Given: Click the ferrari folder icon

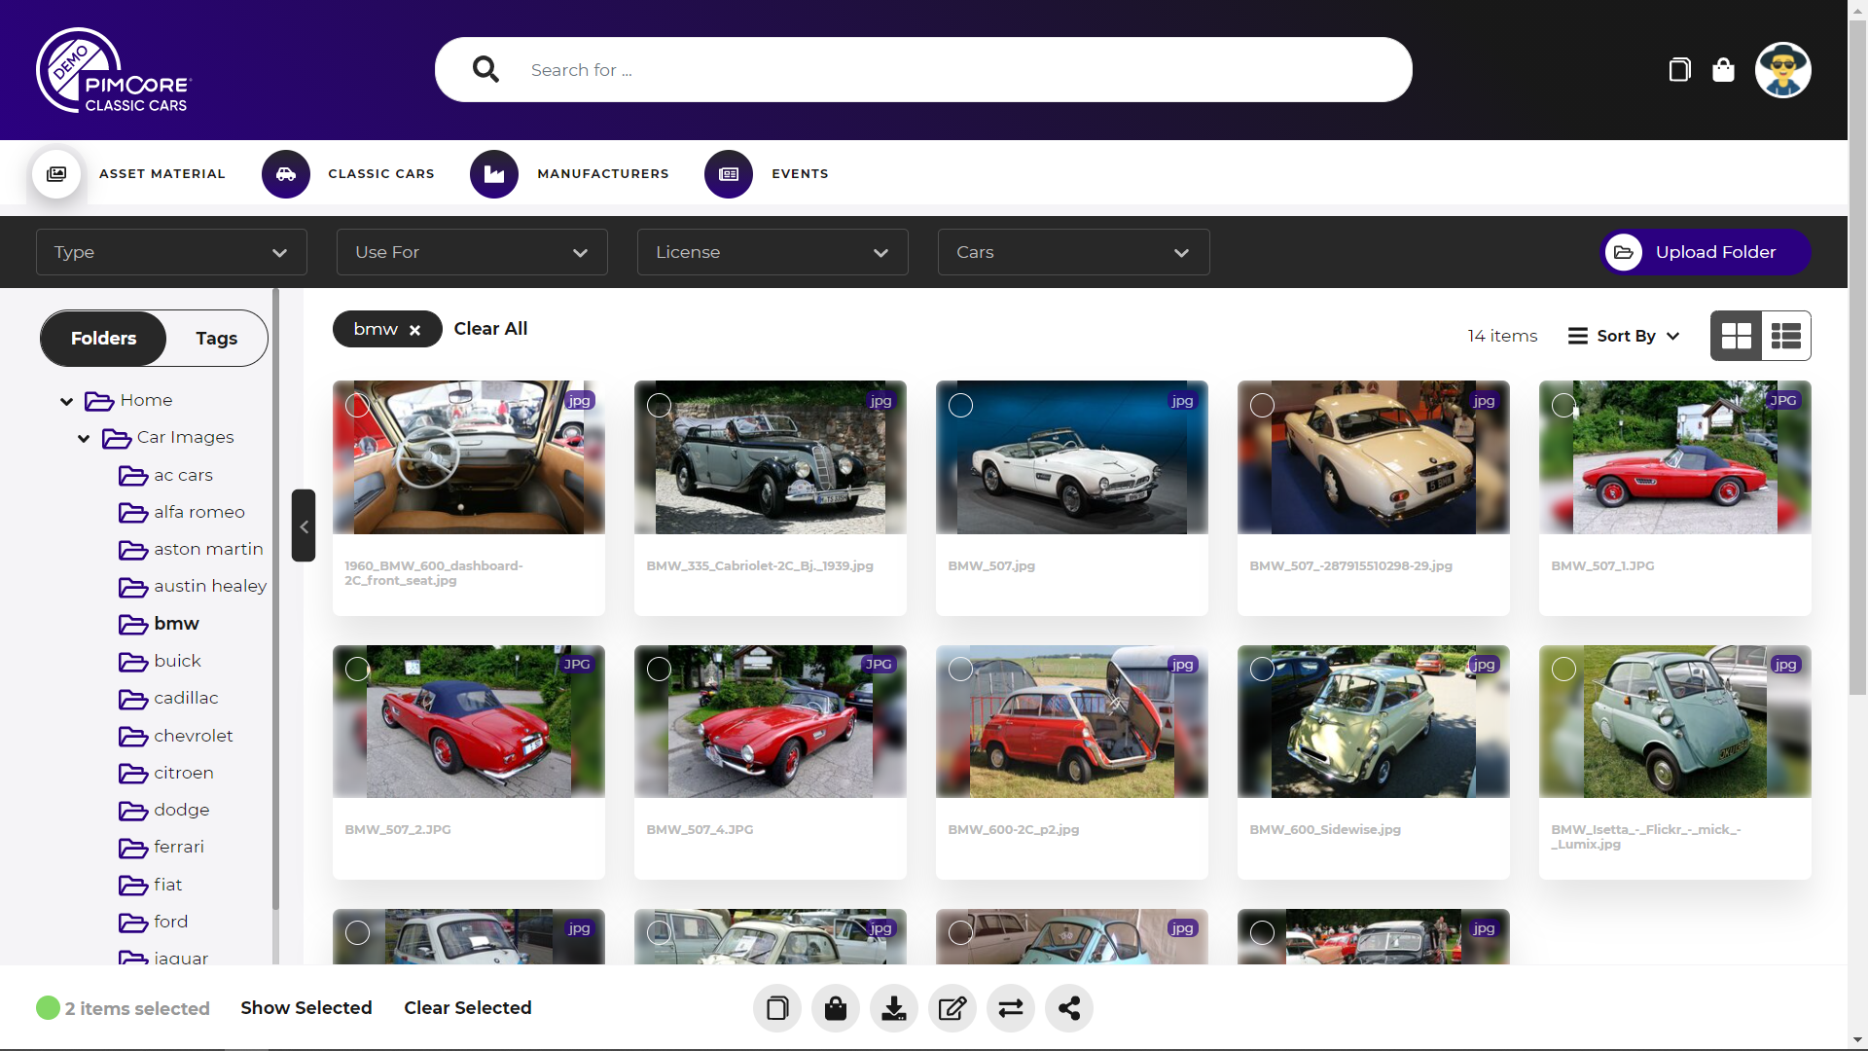Looking at the screenshot, I should [133, 848].
